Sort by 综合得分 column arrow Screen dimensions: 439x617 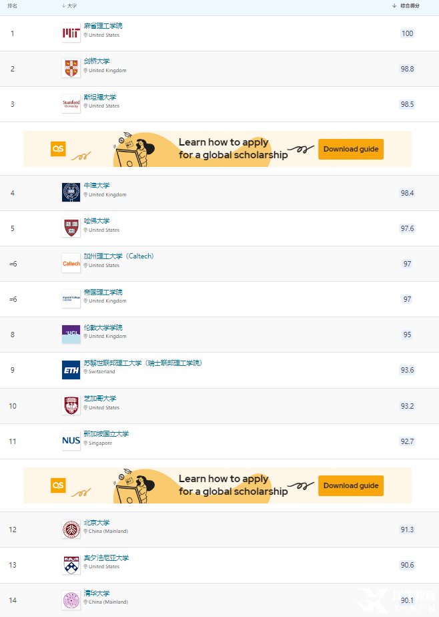point(394,6)
